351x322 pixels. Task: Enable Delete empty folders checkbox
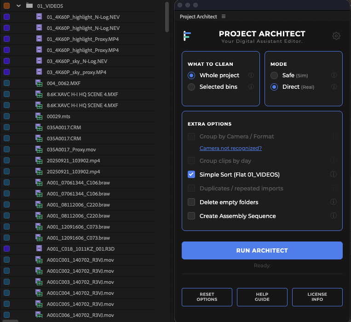point(191,202)
